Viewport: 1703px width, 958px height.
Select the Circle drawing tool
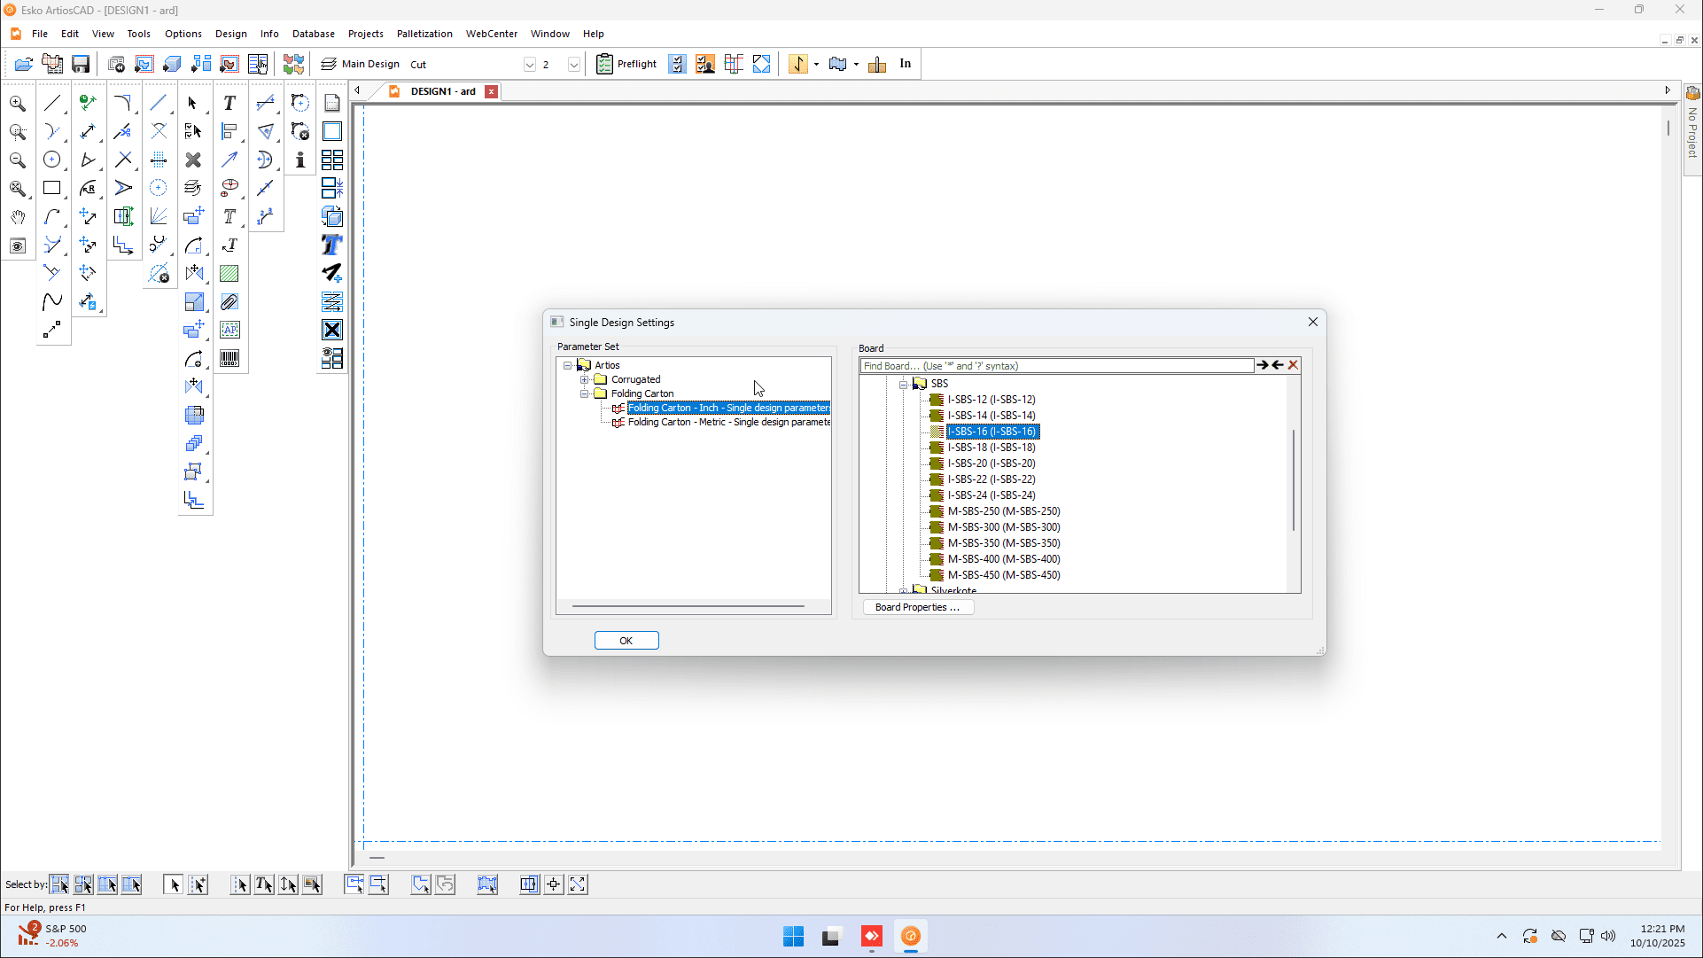(52, 160)
